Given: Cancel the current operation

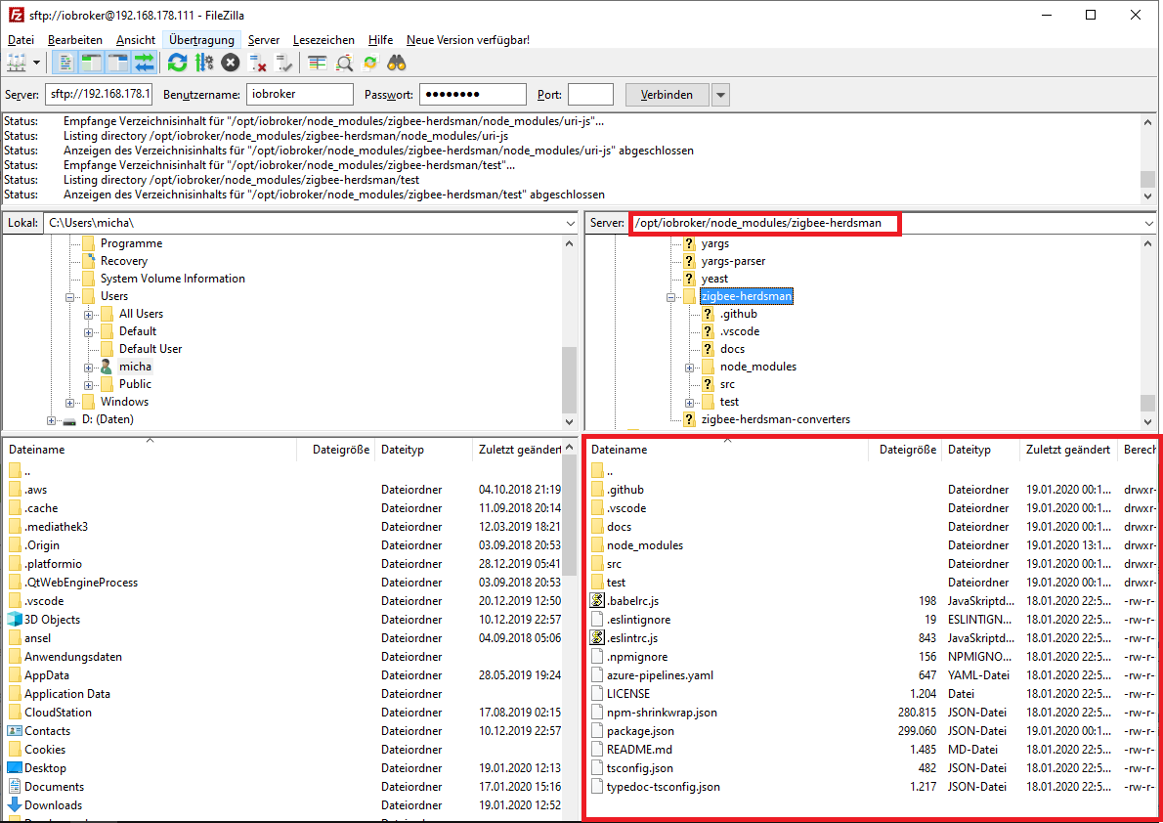Looking at the screenshot, I should point(231,64).
